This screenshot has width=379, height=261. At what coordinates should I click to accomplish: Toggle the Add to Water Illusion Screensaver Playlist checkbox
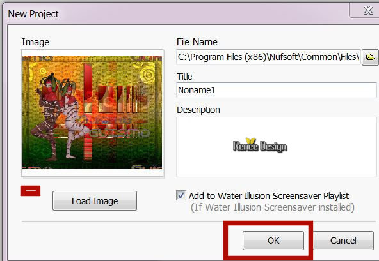pos(181,195)
